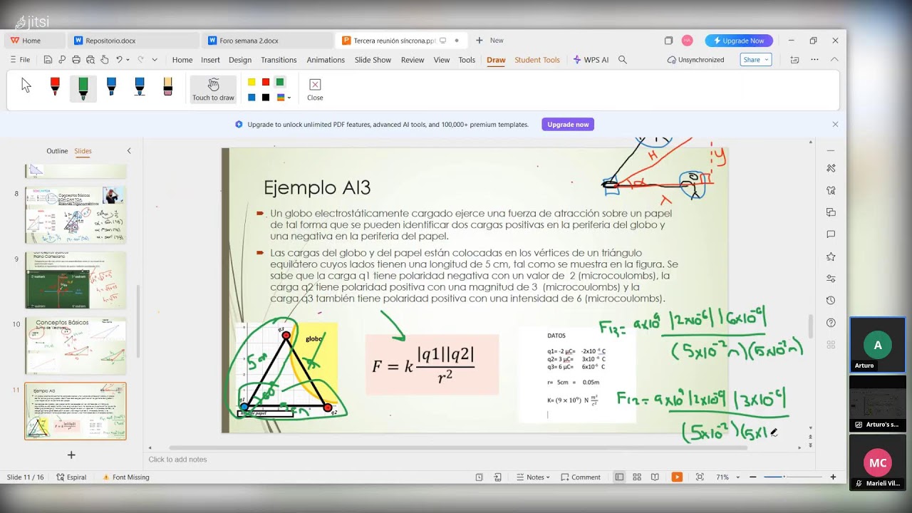The height and width of the screenshot is (513, 912).
Task: Select the blue underlined highlighter pen
Action: coord(140,87)
